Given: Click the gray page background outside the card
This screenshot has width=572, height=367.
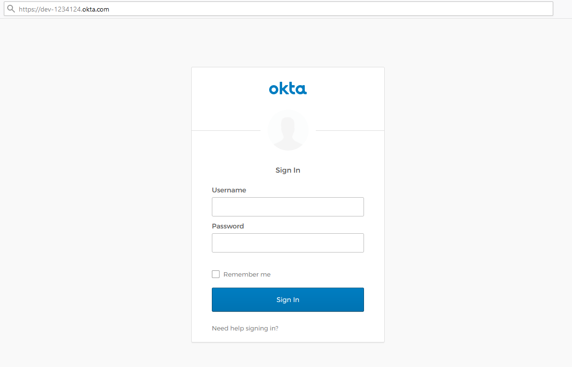Looking at the screenshot, I should (96, 192).
